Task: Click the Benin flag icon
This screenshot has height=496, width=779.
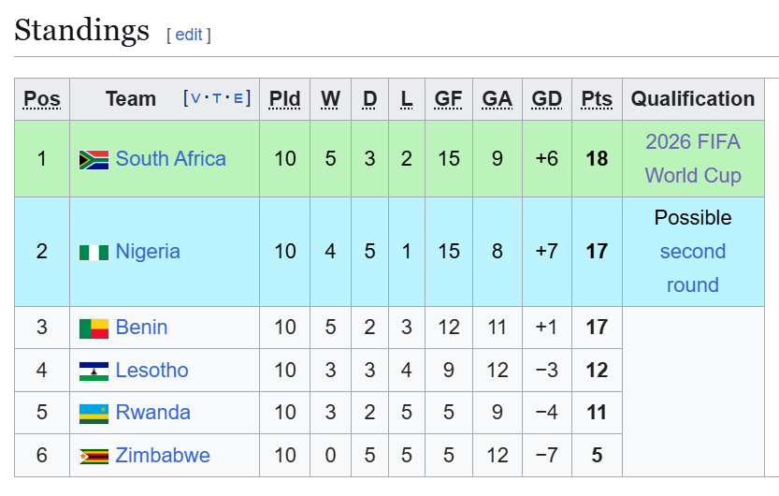Action: pos(94,328)
